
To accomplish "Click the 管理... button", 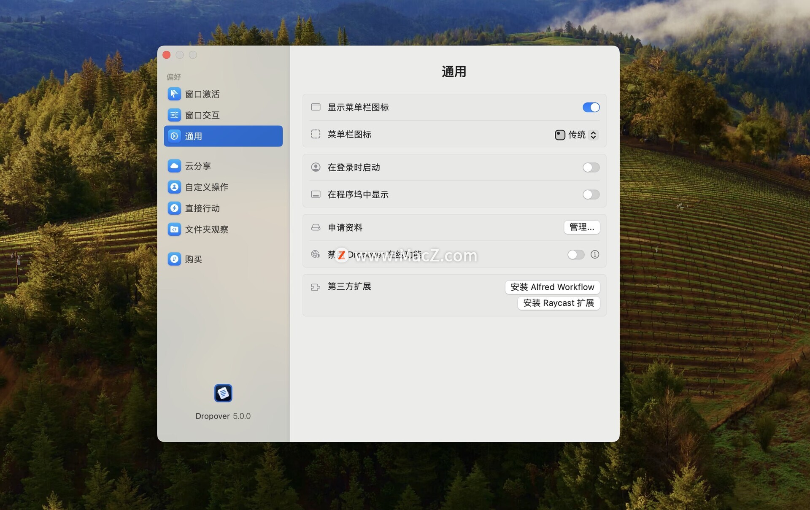I will [x=582, y=227].
